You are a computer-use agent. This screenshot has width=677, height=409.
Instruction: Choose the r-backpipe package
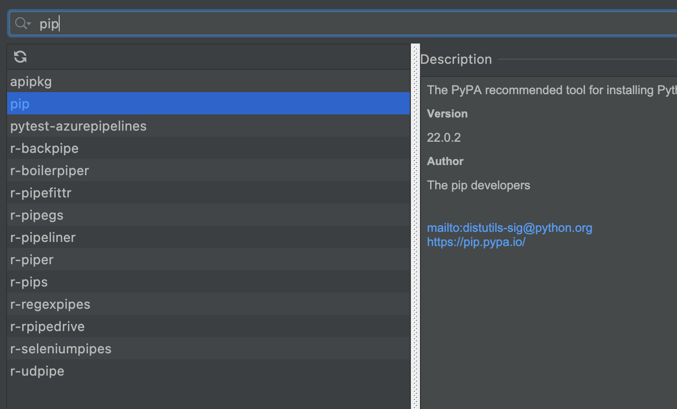pyautogui.click(x=208, y=148)
